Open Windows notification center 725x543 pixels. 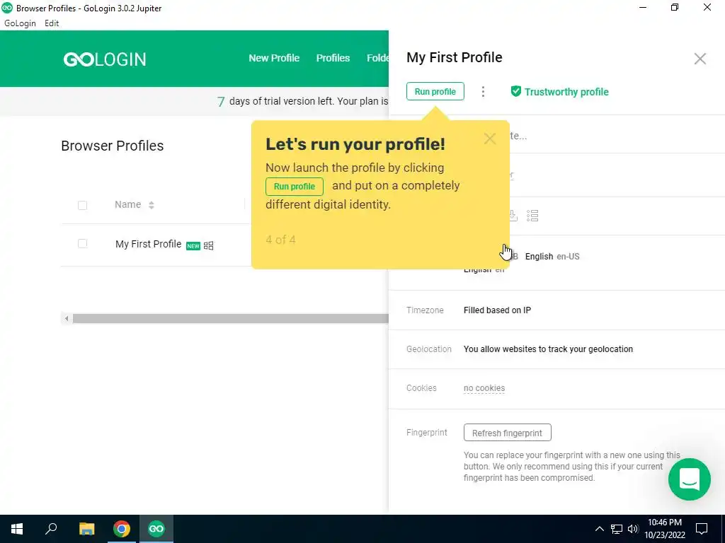click(702, 529)
